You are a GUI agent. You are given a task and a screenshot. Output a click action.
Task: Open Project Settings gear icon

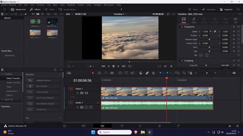click(x=237, y=126)
